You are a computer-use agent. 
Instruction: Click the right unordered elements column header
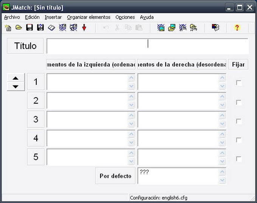coord(182,64)
